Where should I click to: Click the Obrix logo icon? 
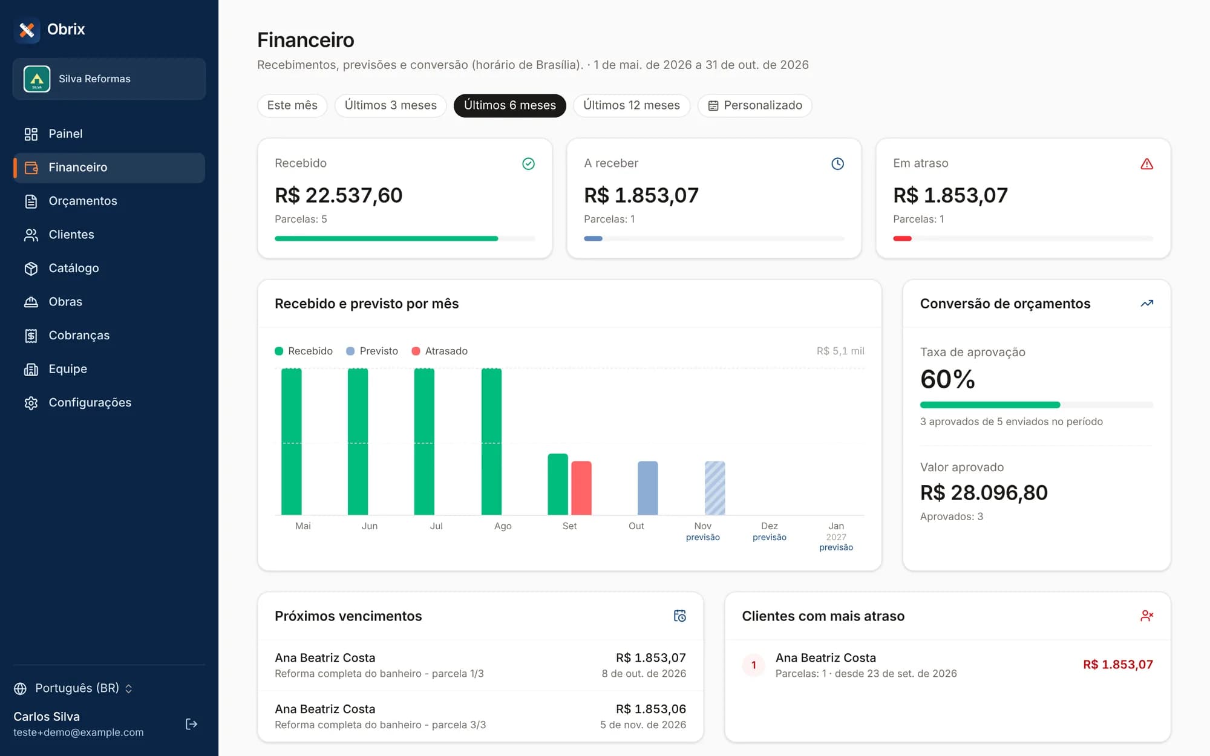27,30
